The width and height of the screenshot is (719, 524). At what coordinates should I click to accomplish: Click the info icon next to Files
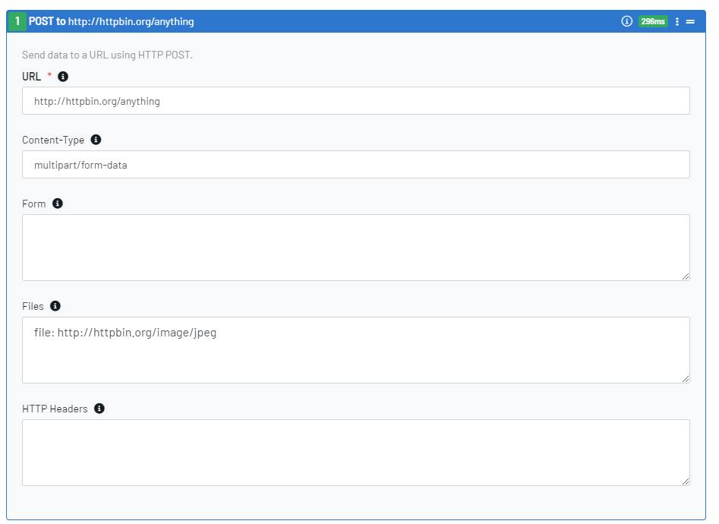point(55,306)
